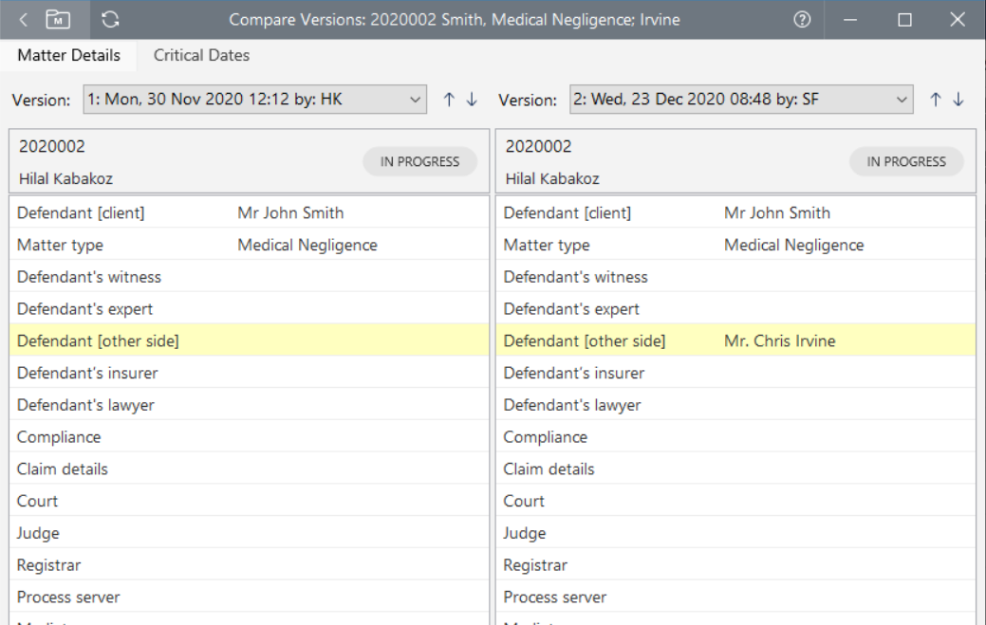This screenshot has height=625, width=986.
Task: Click the refresh icon
Action: (x=111, y=19)
